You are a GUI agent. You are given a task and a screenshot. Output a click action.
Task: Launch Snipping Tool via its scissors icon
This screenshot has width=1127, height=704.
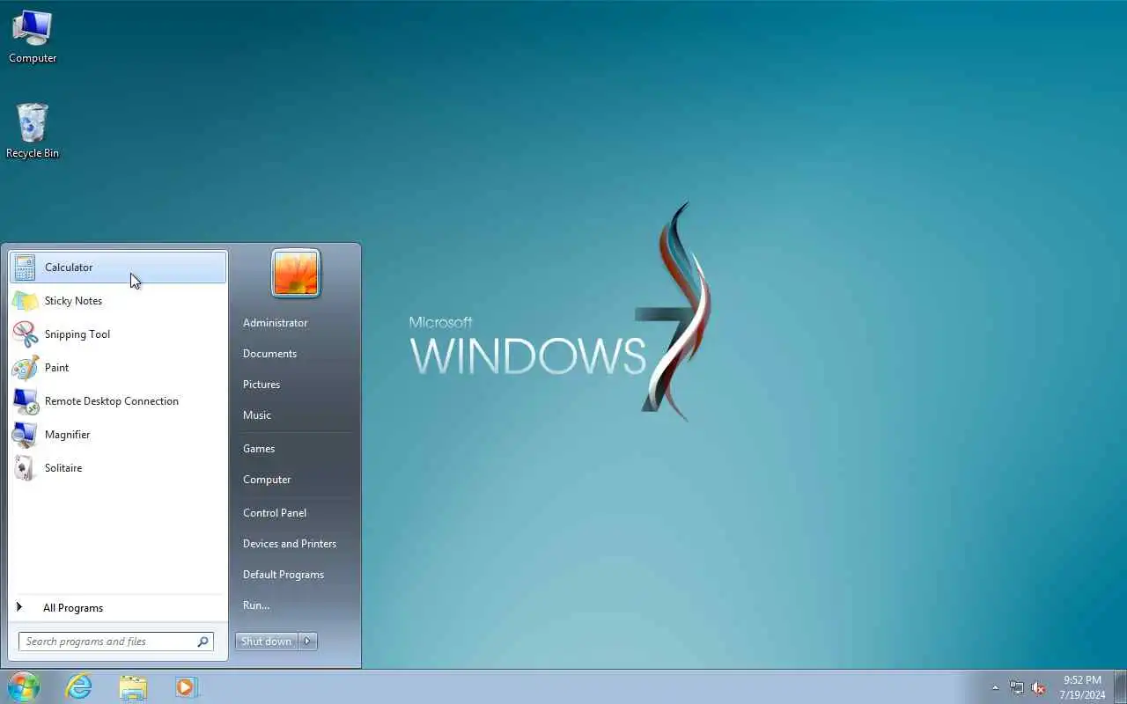[25, 334]
